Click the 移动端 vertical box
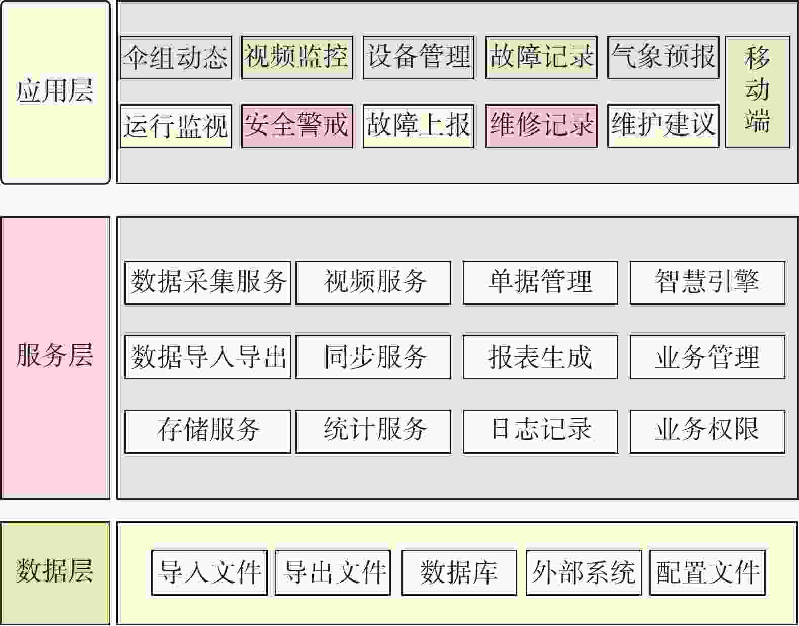The image size is (799, 626). coord(758,92)
